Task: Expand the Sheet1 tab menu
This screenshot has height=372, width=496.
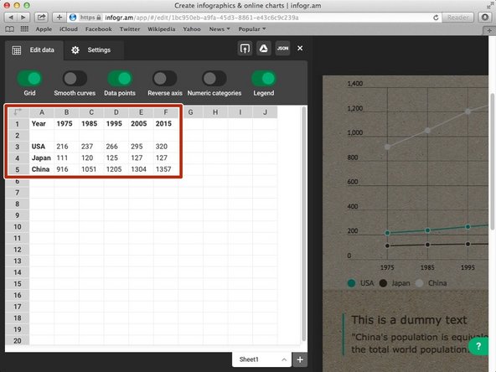Action: [284, 359]
